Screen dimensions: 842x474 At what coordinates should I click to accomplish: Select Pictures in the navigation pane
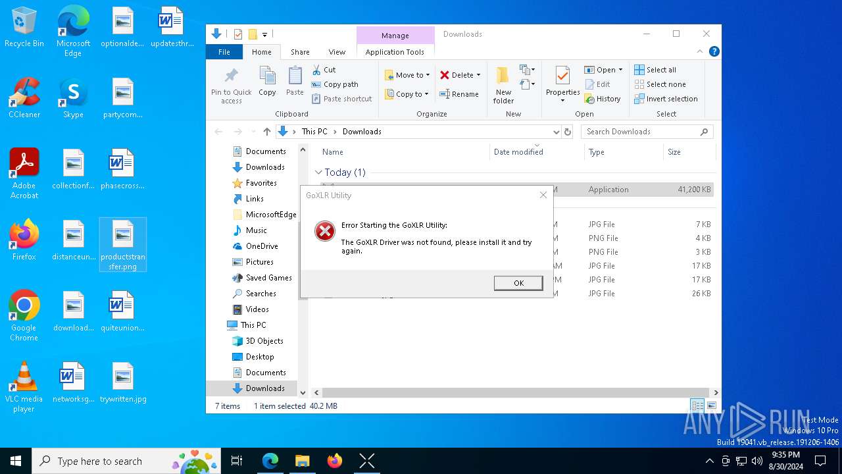click(x=259, y=262)
